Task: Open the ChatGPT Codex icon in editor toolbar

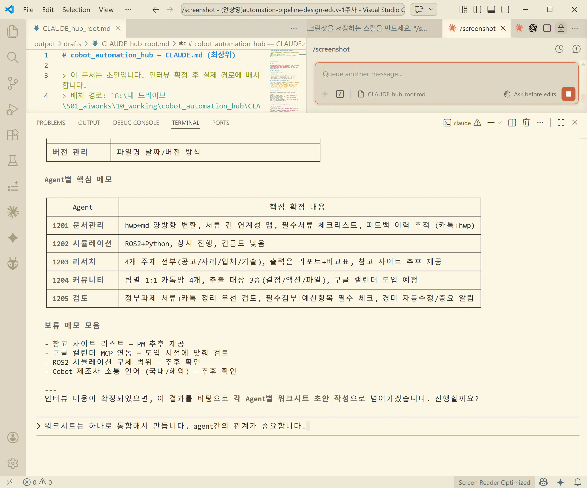Action: (533, 28)
